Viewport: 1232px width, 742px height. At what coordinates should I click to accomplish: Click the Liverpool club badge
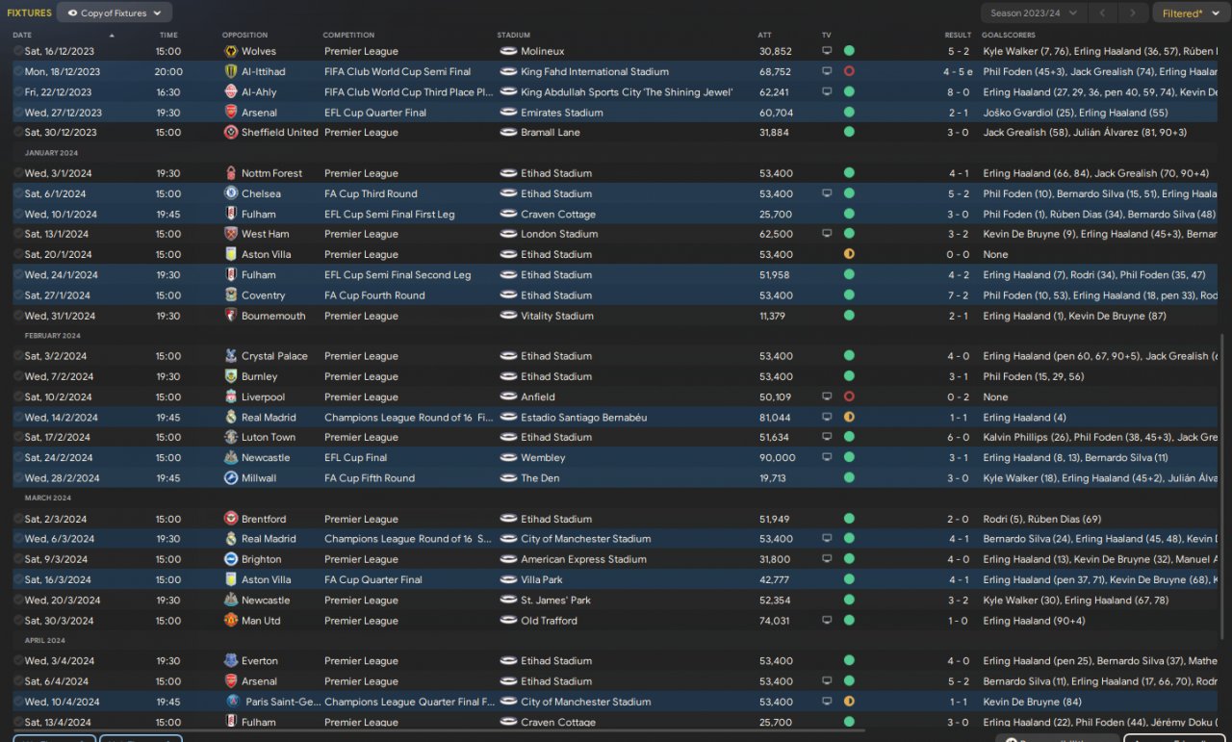231,397
